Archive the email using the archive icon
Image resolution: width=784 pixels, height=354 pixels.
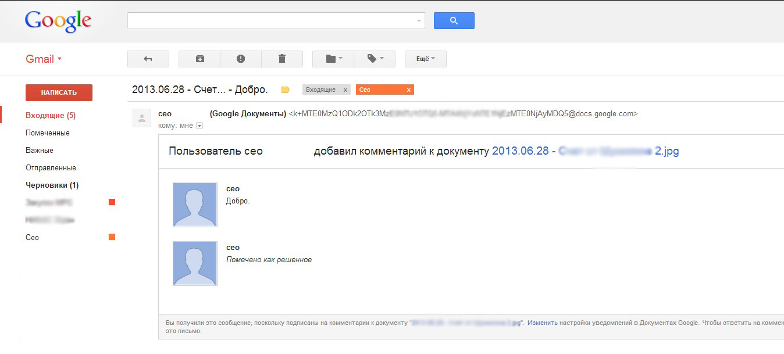tap(199, 58)
